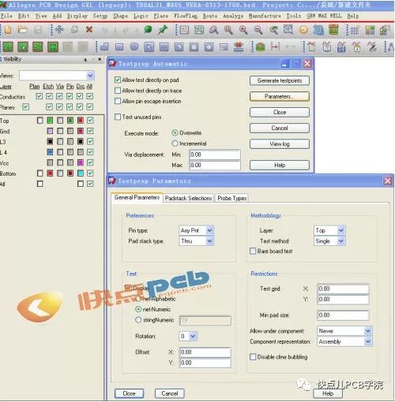This screenshot has height=402, width=395.
Task: Click the Shape select arrow icon
Action: (149, 47)
